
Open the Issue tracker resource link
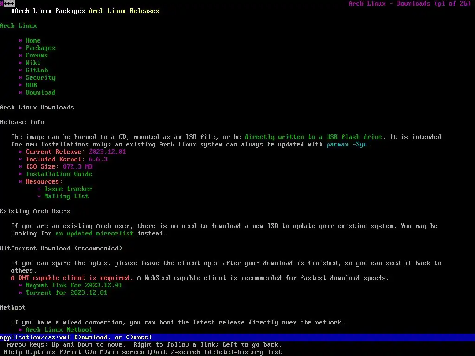point(69,189)
